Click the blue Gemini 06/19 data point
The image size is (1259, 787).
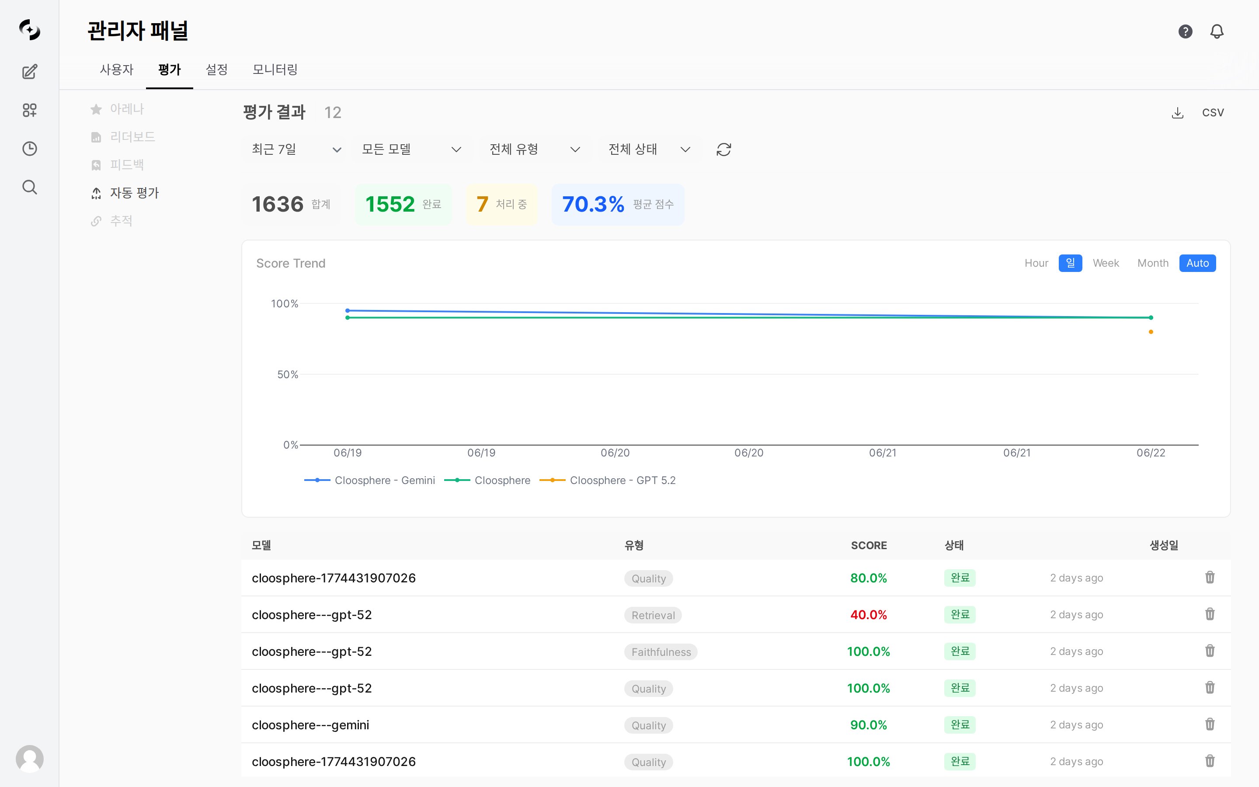tap(348, 311)
